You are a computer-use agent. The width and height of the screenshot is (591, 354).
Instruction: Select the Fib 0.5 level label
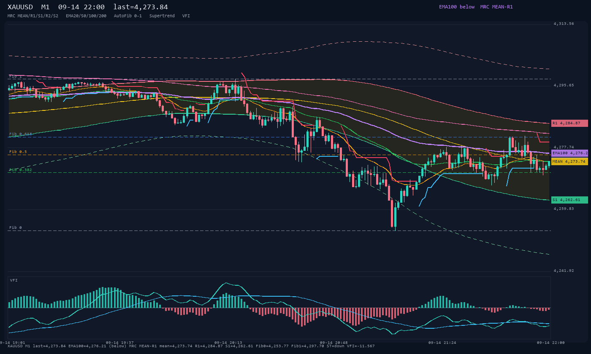pos(18,152)
